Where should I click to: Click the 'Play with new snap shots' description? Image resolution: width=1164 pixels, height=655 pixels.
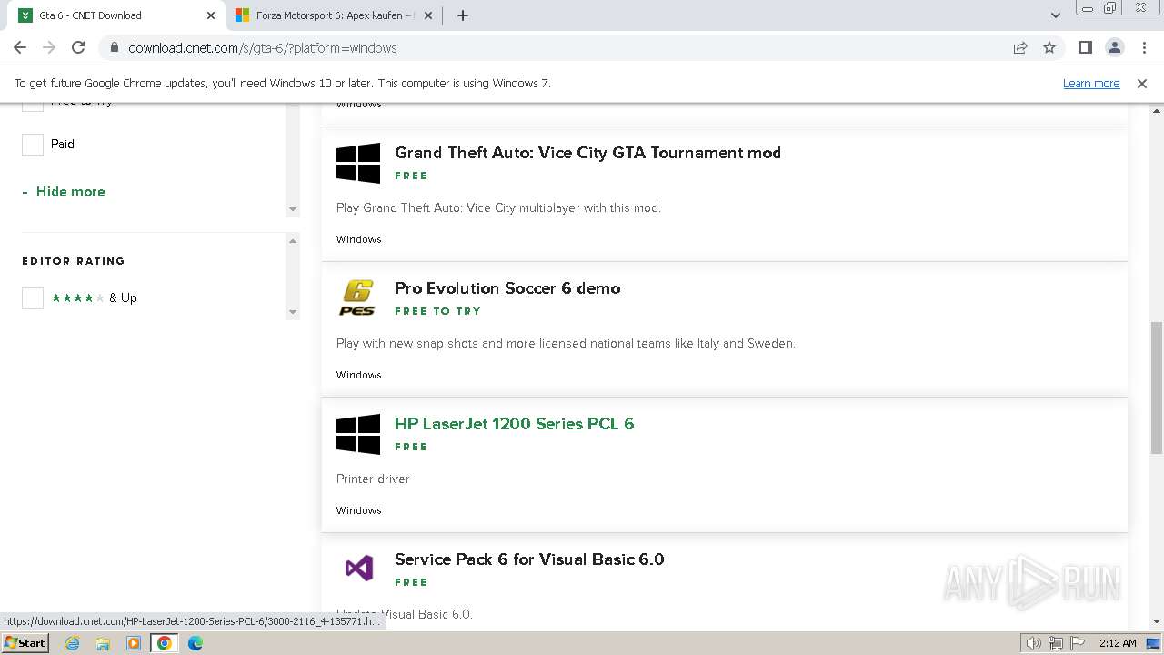point(566,344)
